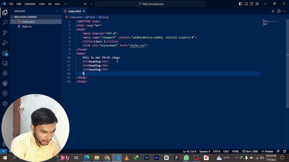Open Adobe Audition from the taskbar
This screenshot has width=289, height=162.
[x=157, y=158]
